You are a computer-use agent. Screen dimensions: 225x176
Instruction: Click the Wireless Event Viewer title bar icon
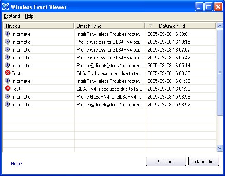(x=6, y=7)
